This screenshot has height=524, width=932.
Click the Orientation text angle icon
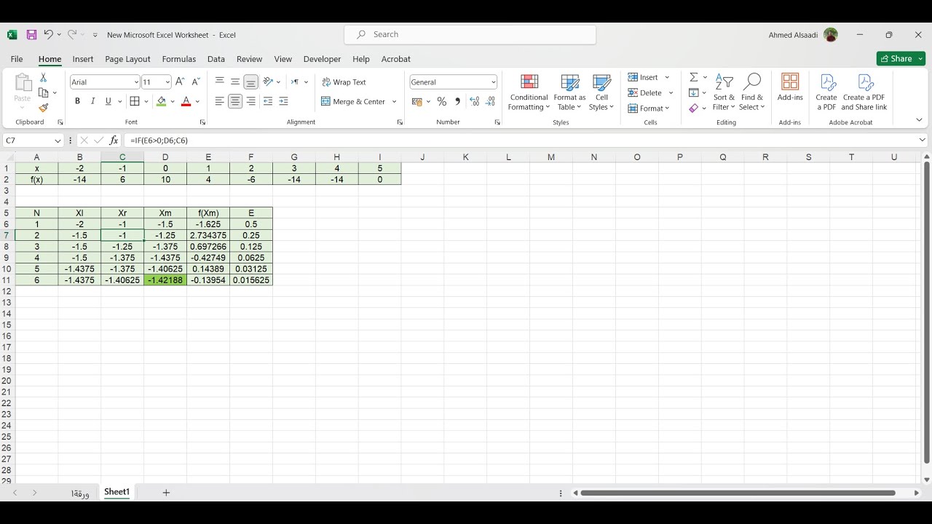click(268, 82)
